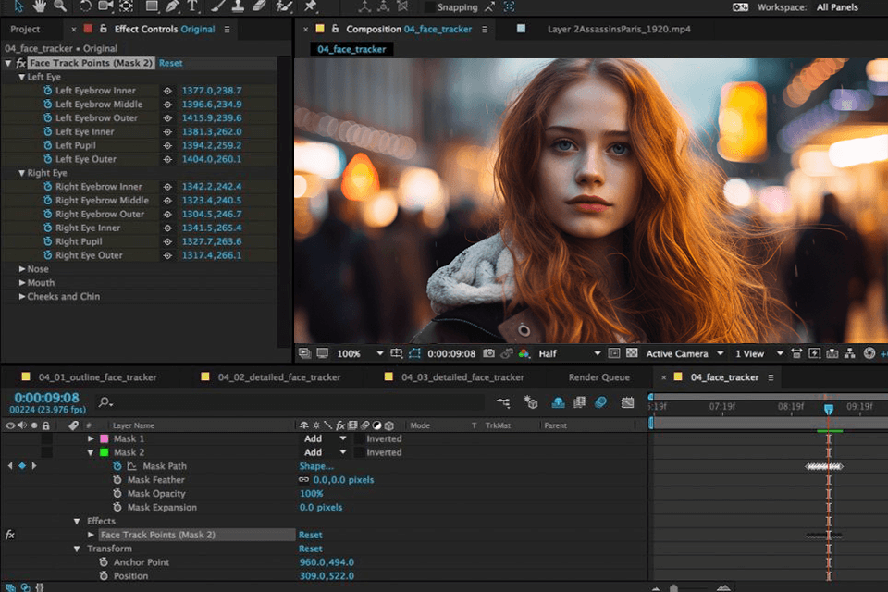Toggle the fx switch for Face Track Points
The height and width of the screenshot is (592, 888).
tap(10, 535)
